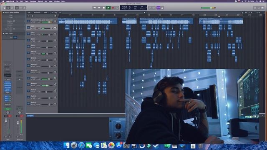Viewport: 267px width, 150px height.
Task: Open the Record menu
Action: pos(40,1)
